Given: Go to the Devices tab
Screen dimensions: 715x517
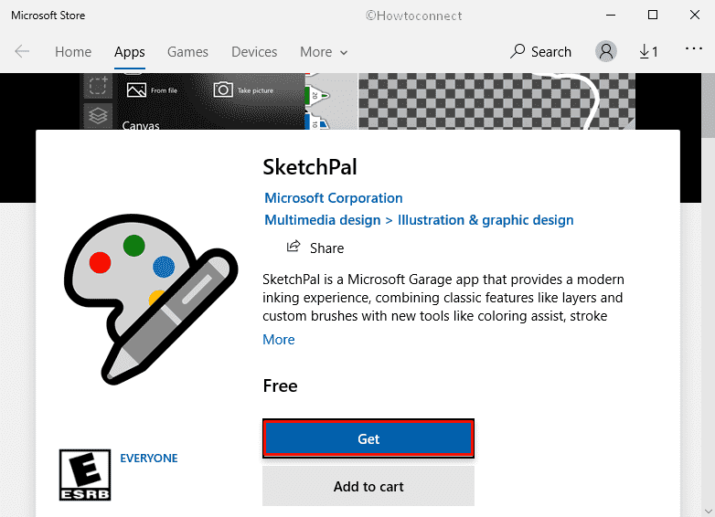Looking at the screenshot, I should 254,52.
